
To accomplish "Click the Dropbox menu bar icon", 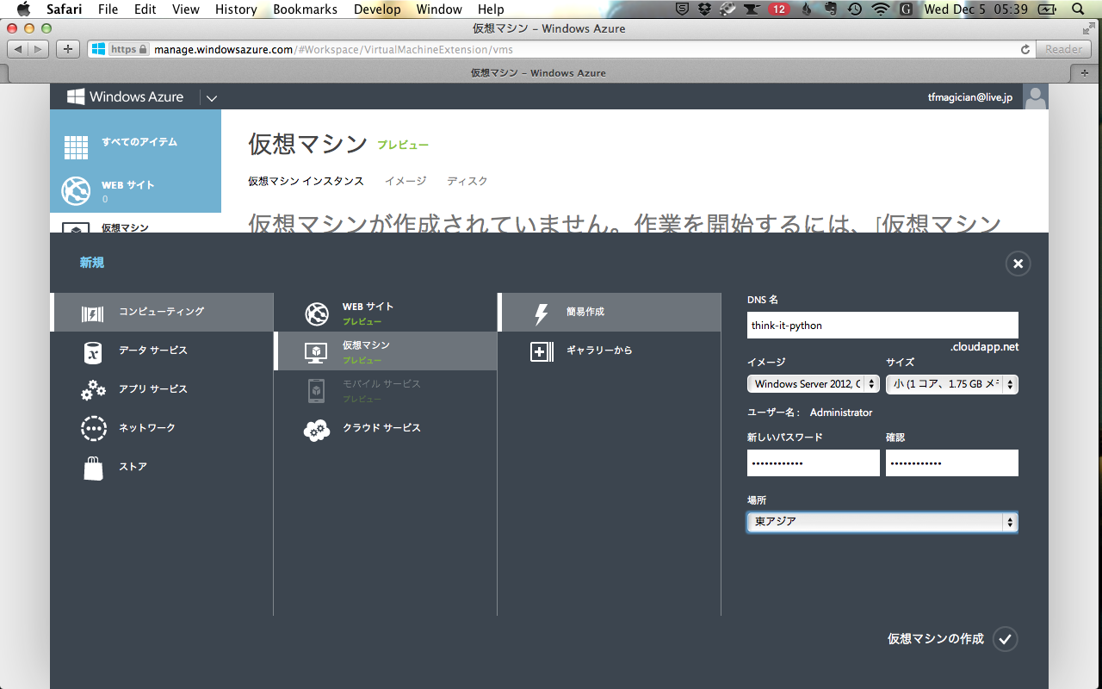I will (x=705, y=9).
